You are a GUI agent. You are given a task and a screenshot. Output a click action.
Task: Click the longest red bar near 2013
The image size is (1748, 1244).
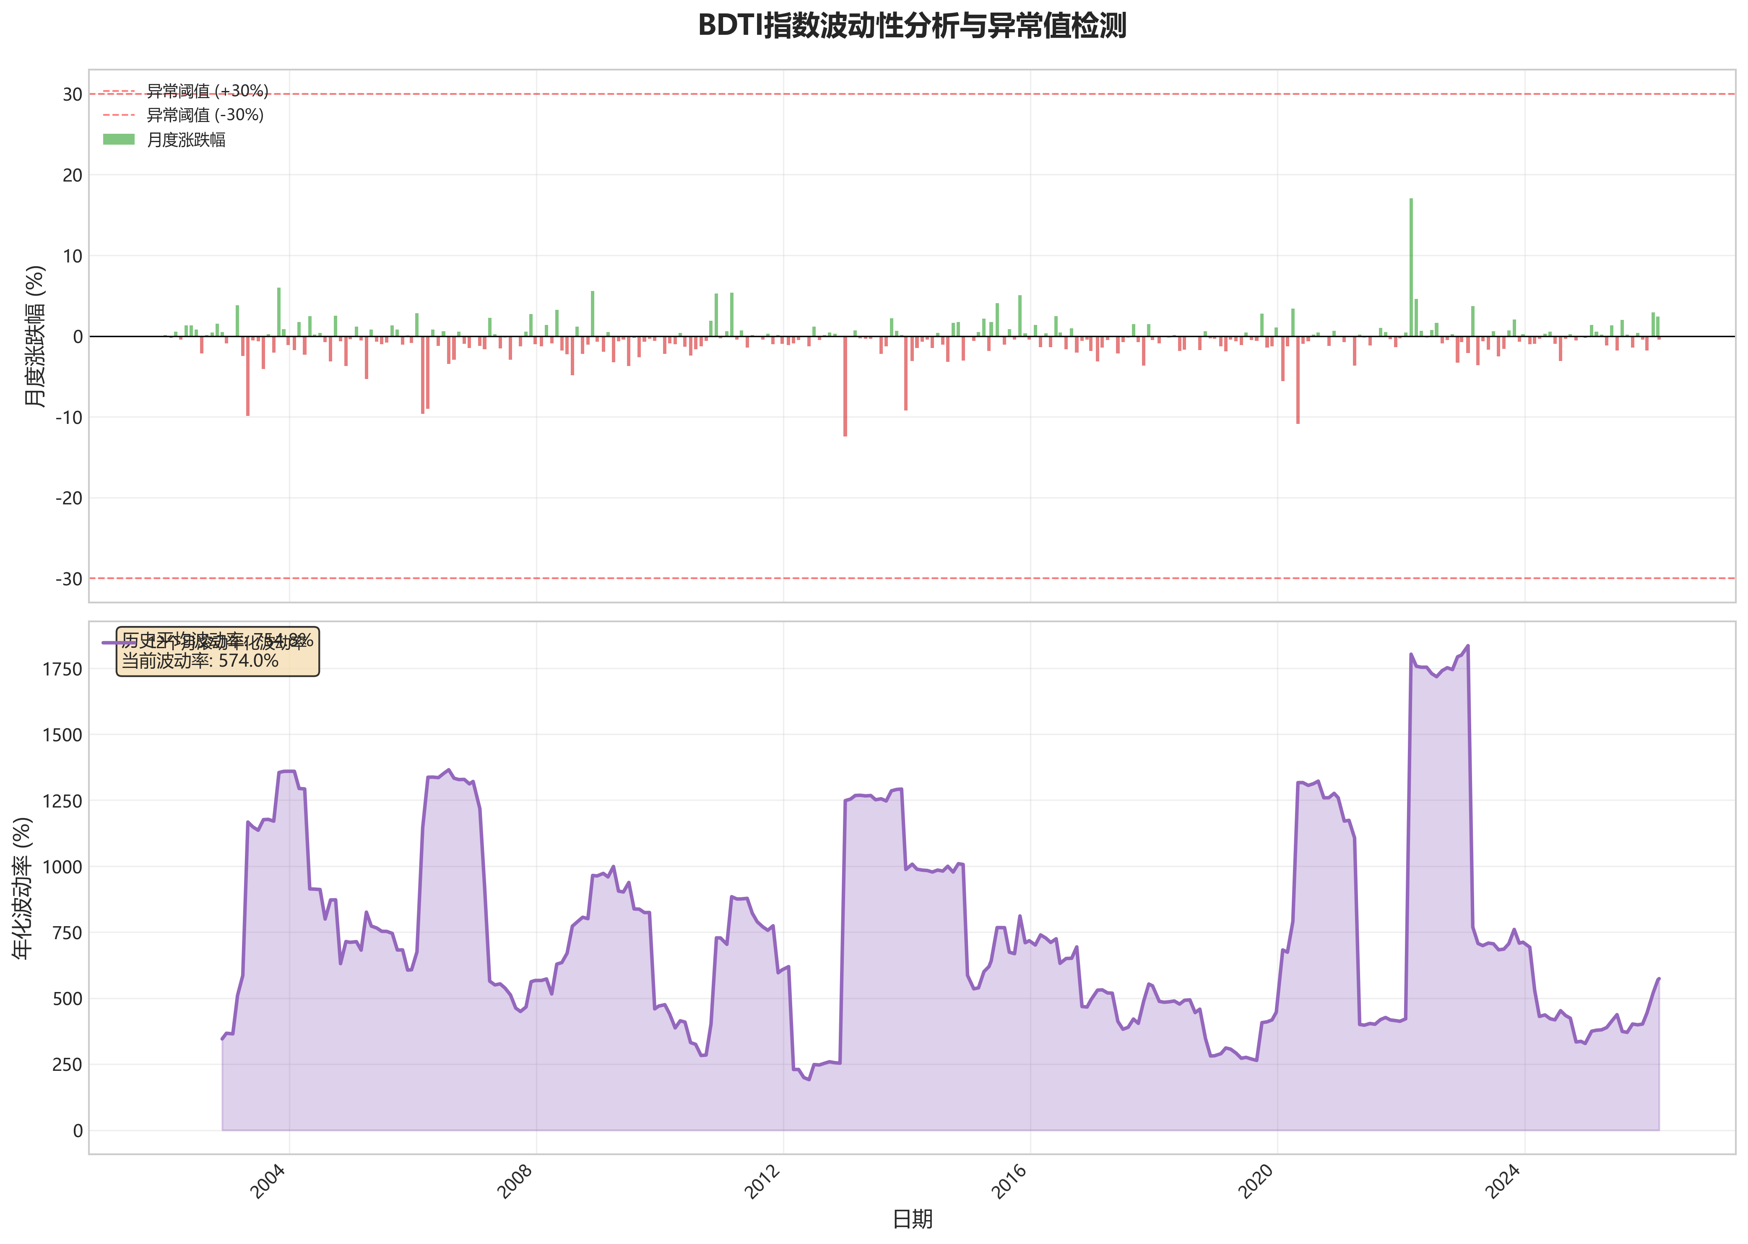845,387
